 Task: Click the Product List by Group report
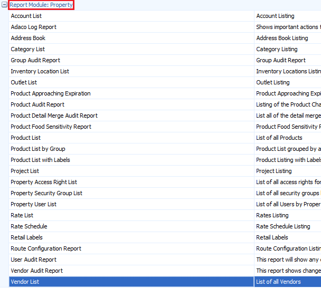pyautogui.click(x=38, y=149)
